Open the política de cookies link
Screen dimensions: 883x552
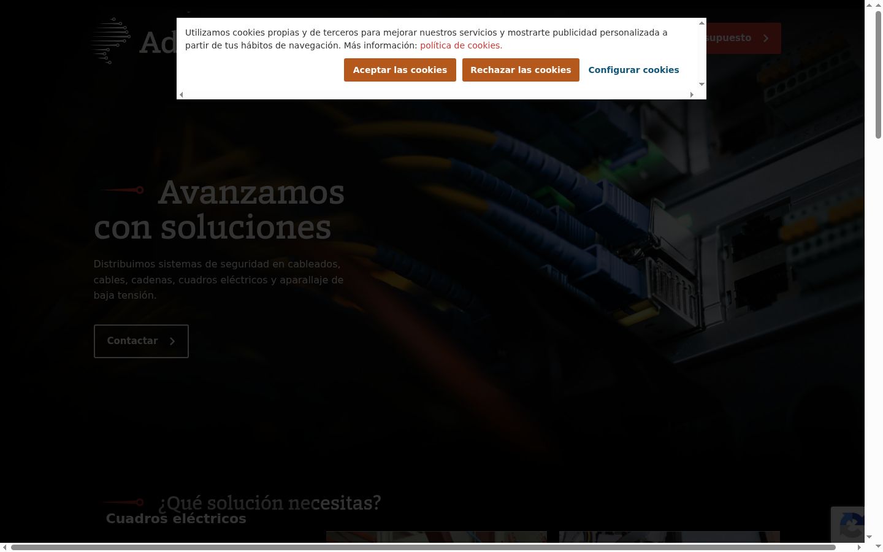pyautogui.click(x=461, y=45)
